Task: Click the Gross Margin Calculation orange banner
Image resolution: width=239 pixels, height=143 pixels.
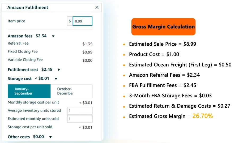Action: point(163,27)
